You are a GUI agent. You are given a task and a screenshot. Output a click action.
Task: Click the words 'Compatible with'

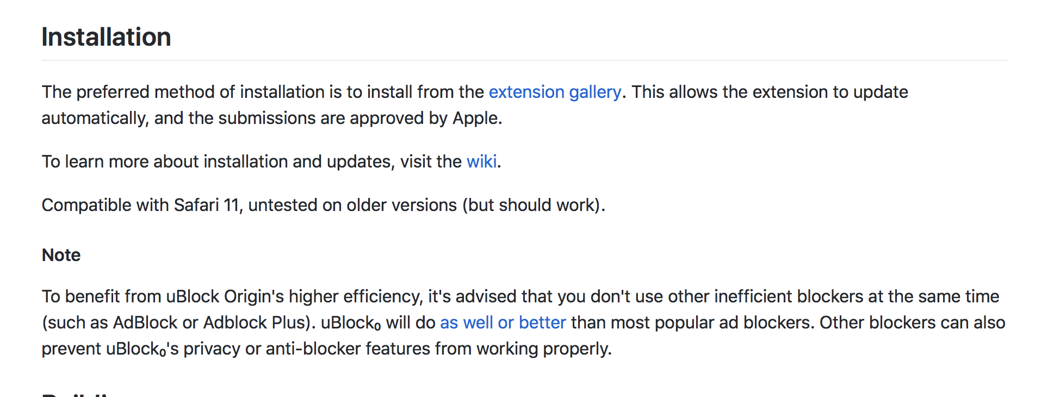click(106, 205)
